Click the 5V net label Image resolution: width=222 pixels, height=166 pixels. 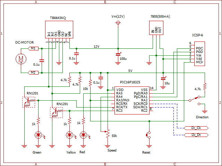pos(130,71)
